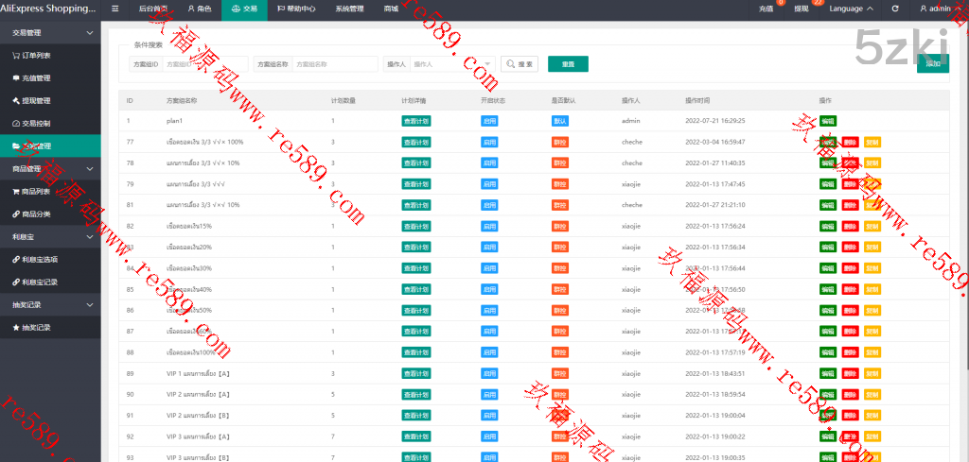This screenshot has height=462, width=969.
Task: Toggle 启用 status for row 82
Action: pos(489,227)
